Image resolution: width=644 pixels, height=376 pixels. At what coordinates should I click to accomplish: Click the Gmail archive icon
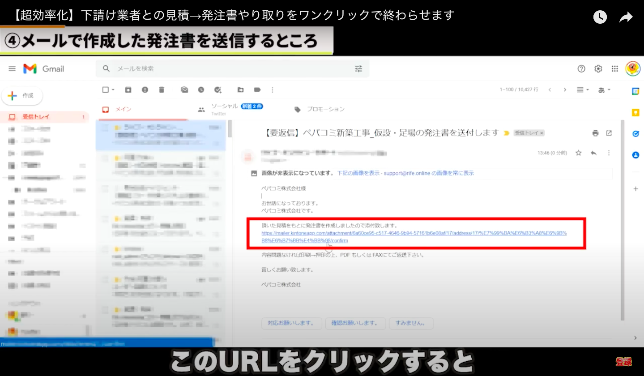128,90
